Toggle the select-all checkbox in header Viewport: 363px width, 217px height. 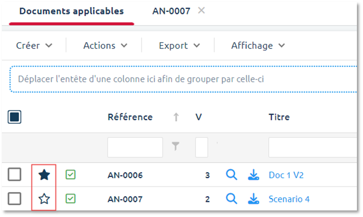click(x=15, y=117)
